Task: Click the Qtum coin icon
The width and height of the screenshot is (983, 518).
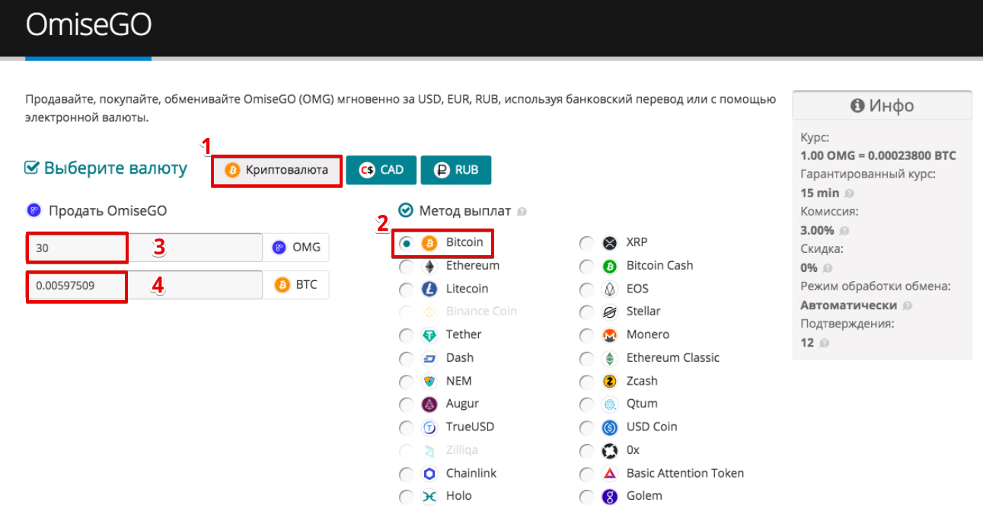Action: pyautogui.click(x=609, y=404)
